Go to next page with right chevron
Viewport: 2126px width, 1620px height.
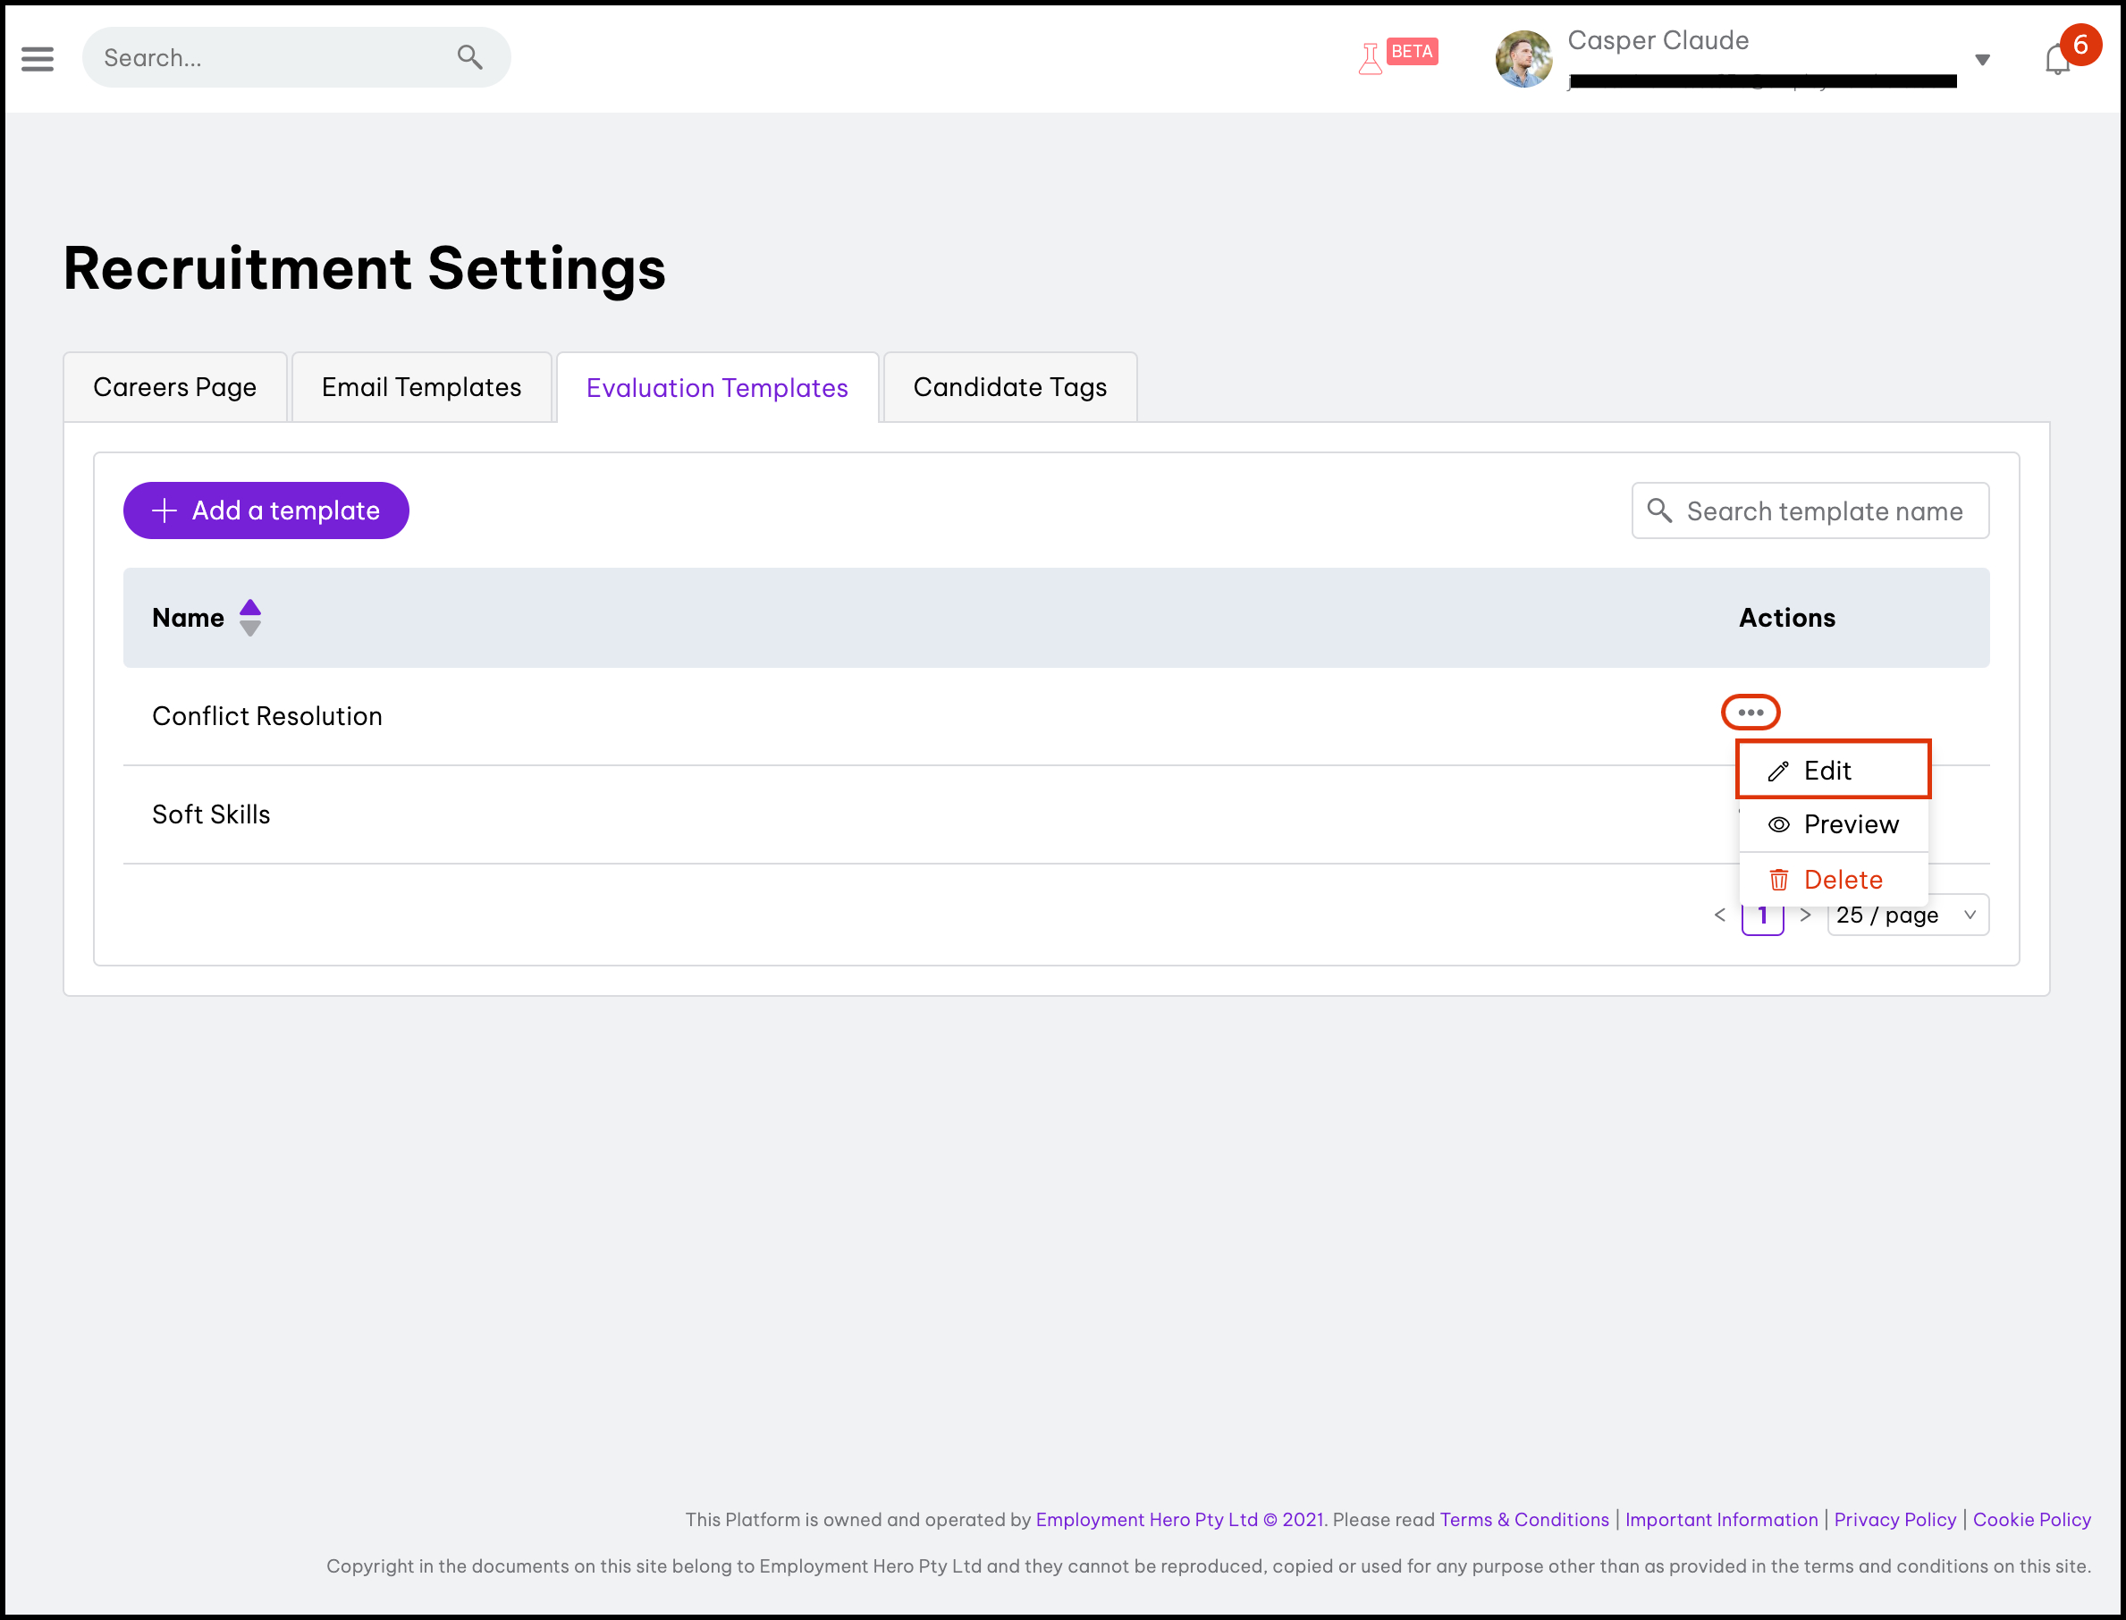point(1805,915)
